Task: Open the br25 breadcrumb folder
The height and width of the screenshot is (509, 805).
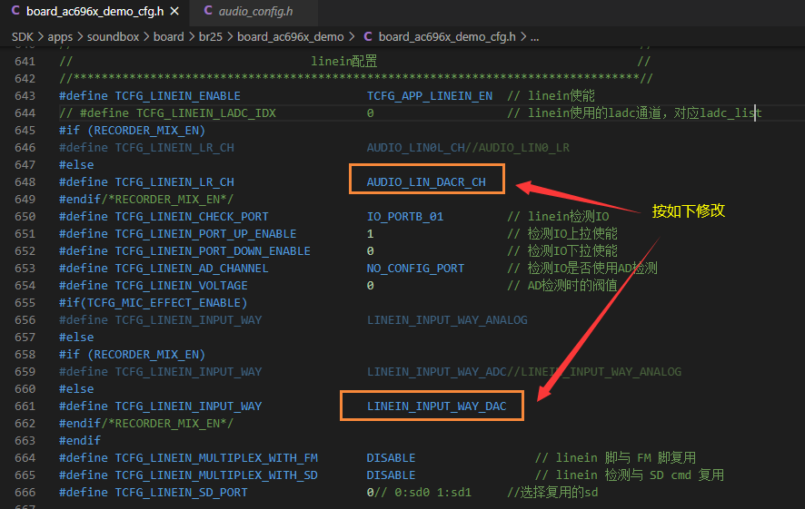Action: [x=211, y=37]
